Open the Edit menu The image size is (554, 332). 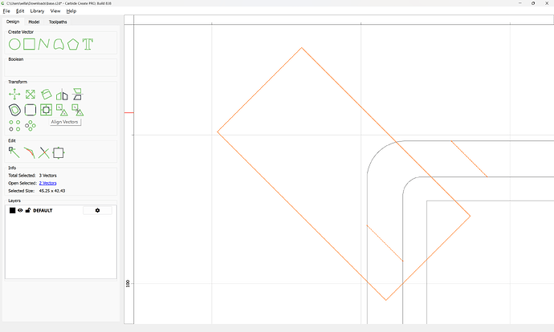tap(20, 11)
